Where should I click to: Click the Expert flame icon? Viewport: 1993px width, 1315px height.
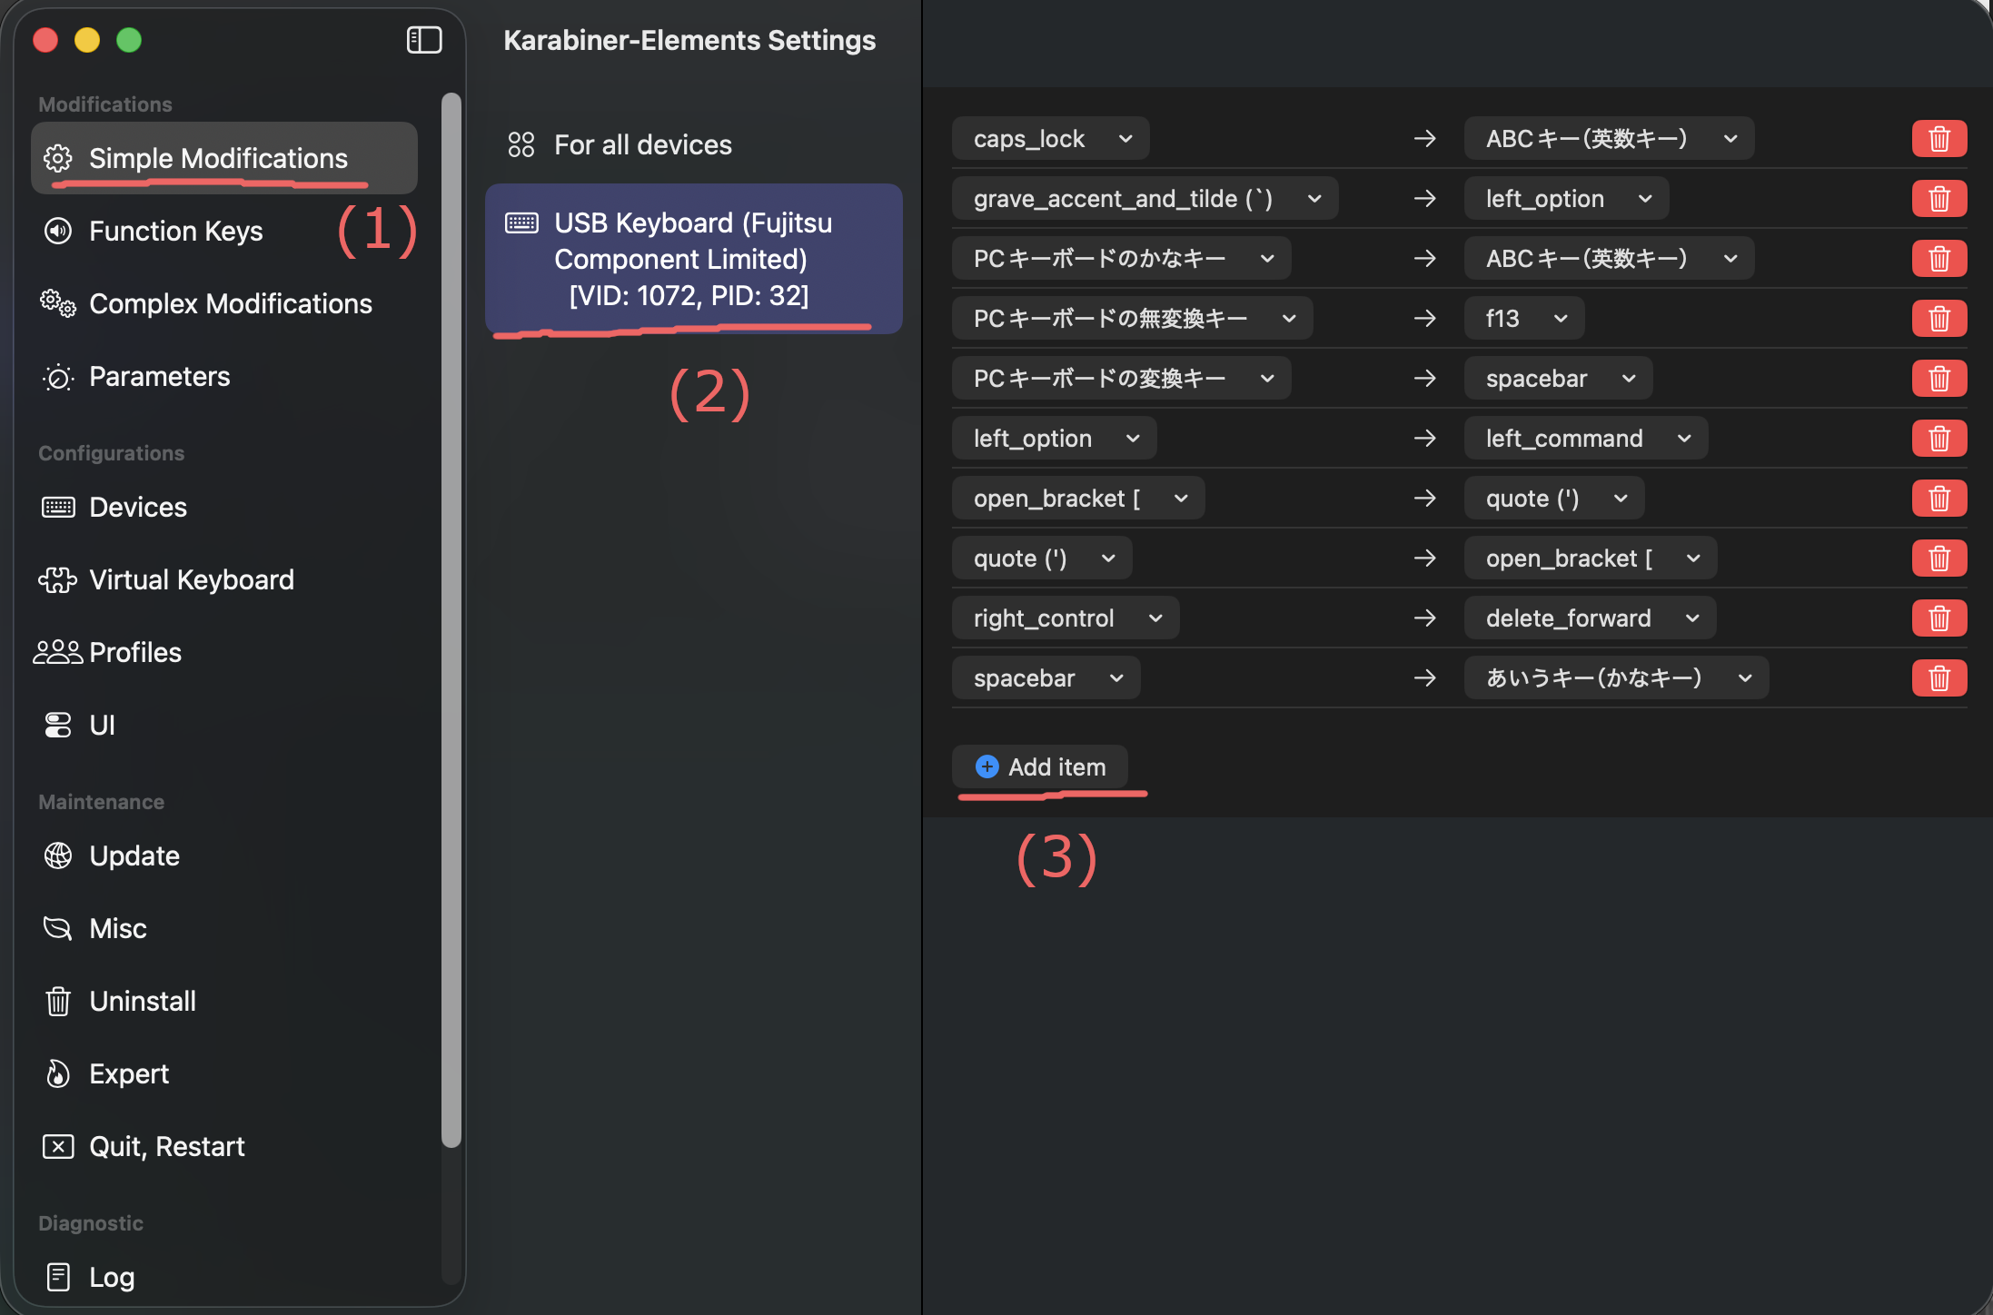point(58,1073)
